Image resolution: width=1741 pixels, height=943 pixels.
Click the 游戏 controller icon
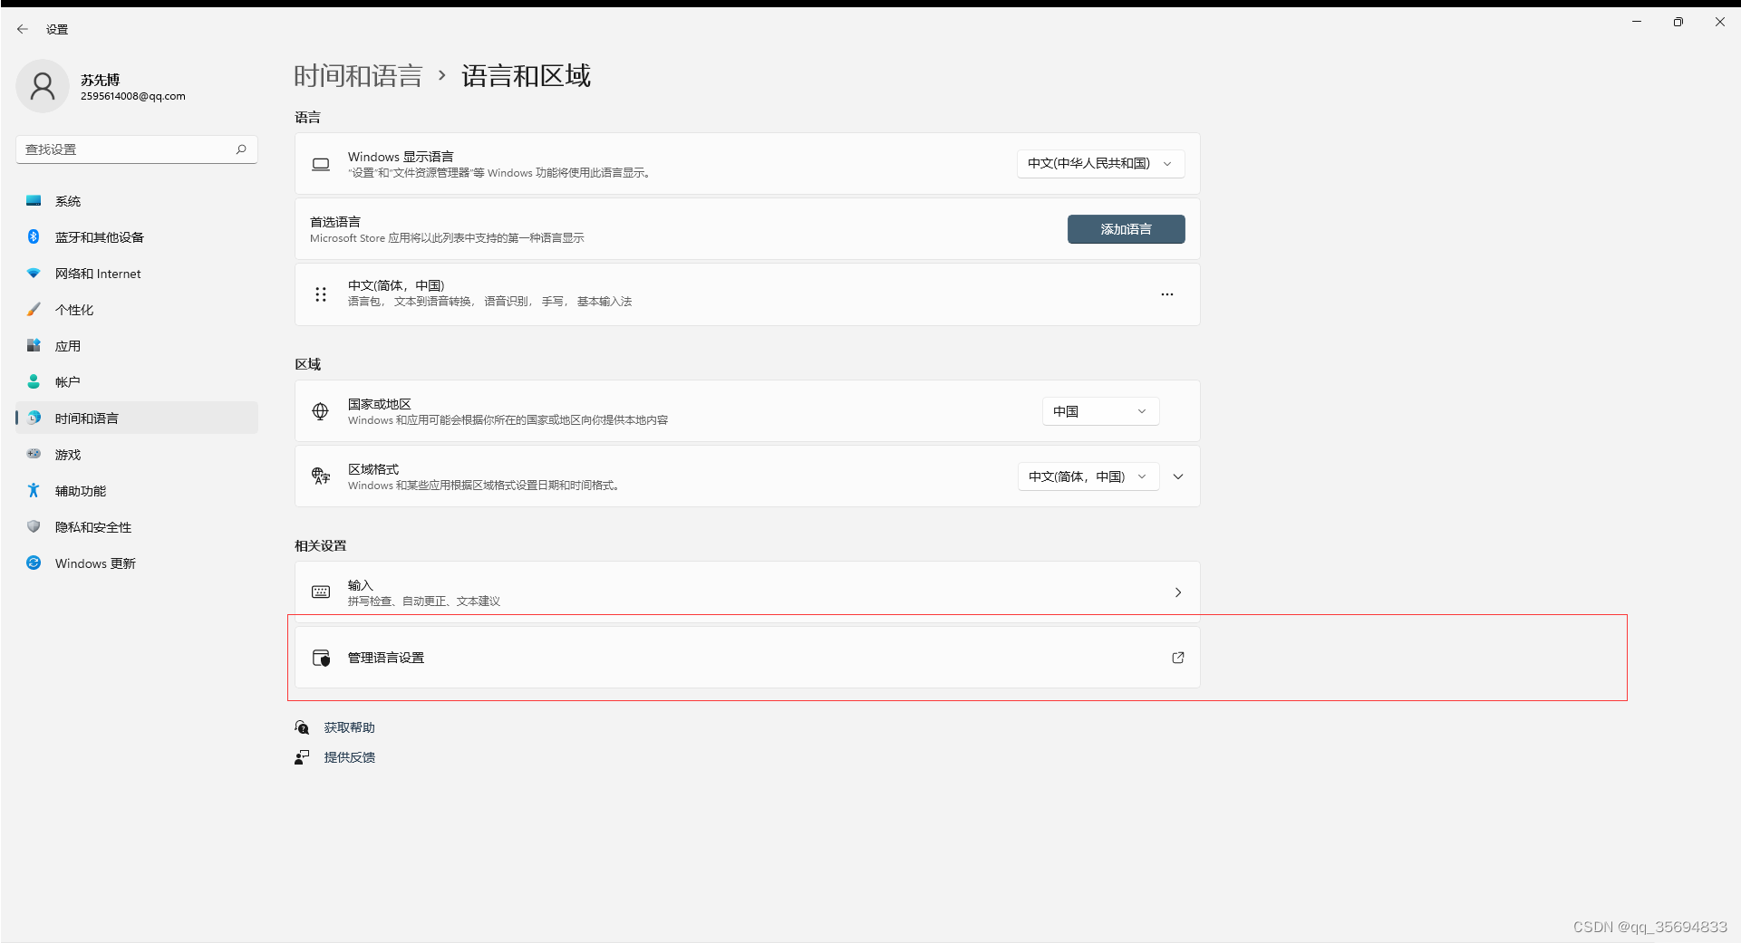pyautogui.click(x=34, y=454)
